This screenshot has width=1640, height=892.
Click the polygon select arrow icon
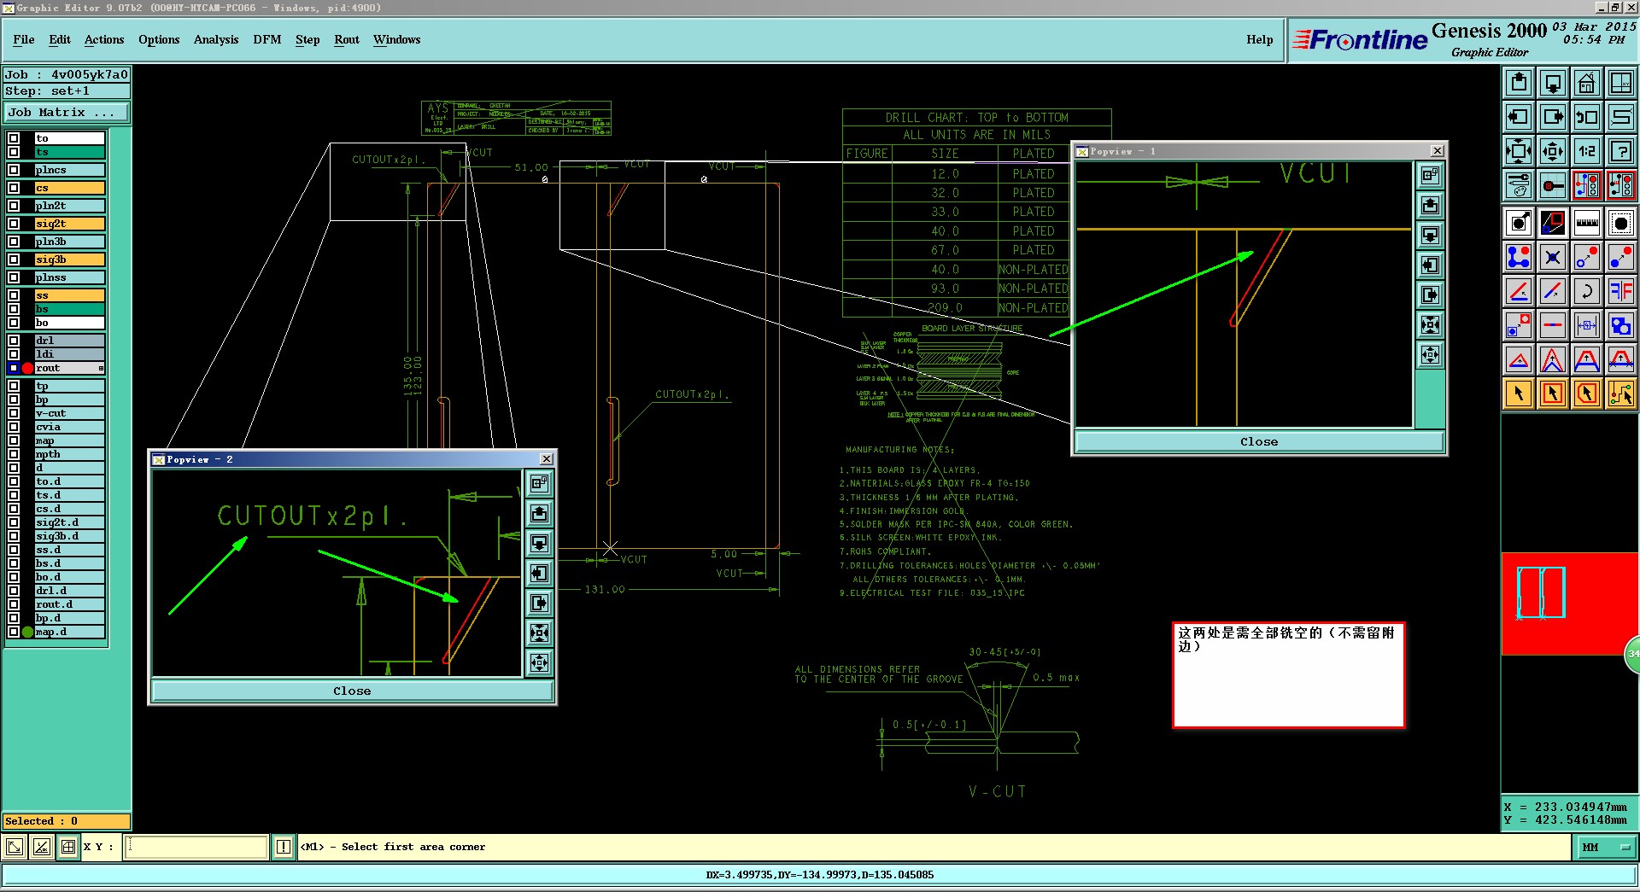[1587, 394]
